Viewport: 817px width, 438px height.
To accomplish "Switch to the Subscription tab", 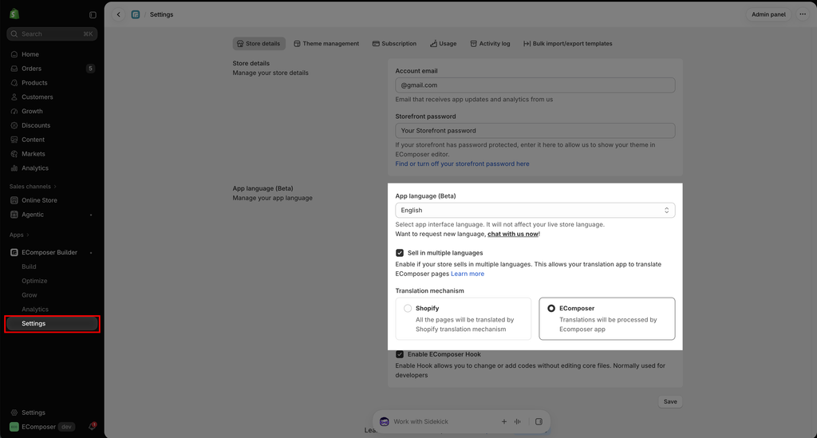I will [x=394, y=44].
